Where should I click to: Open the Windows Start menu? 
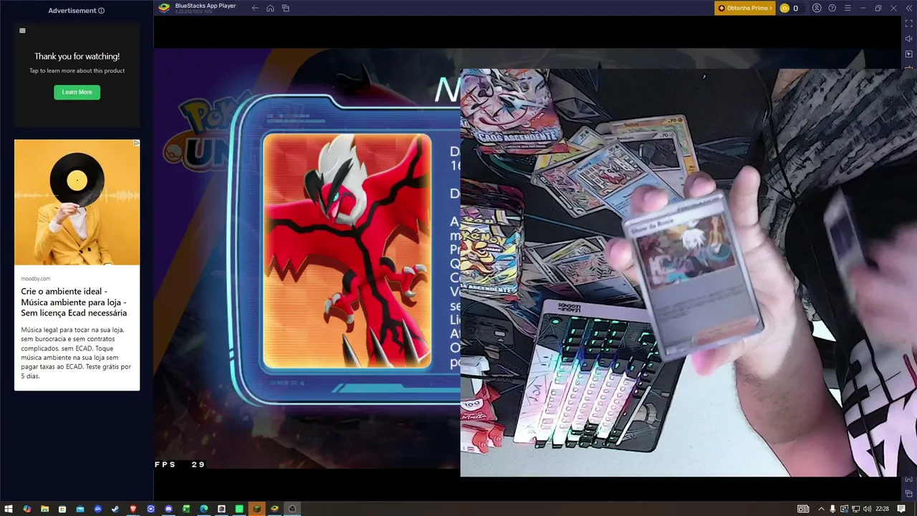coord(9,509)
